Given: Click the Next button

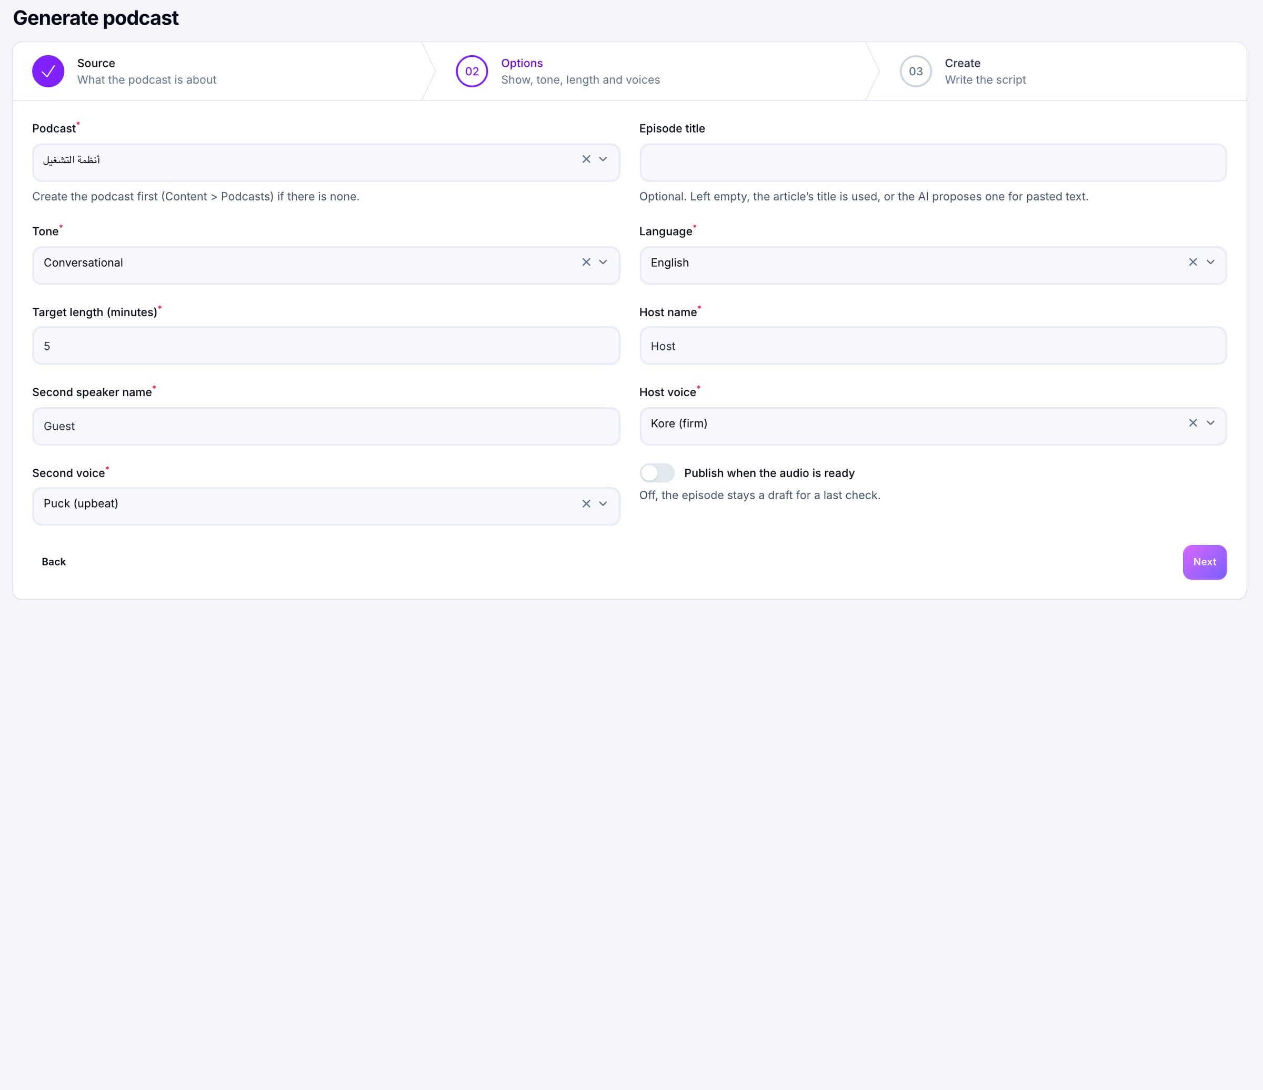Looking at the screenshot, I should tap(1205, 562).
